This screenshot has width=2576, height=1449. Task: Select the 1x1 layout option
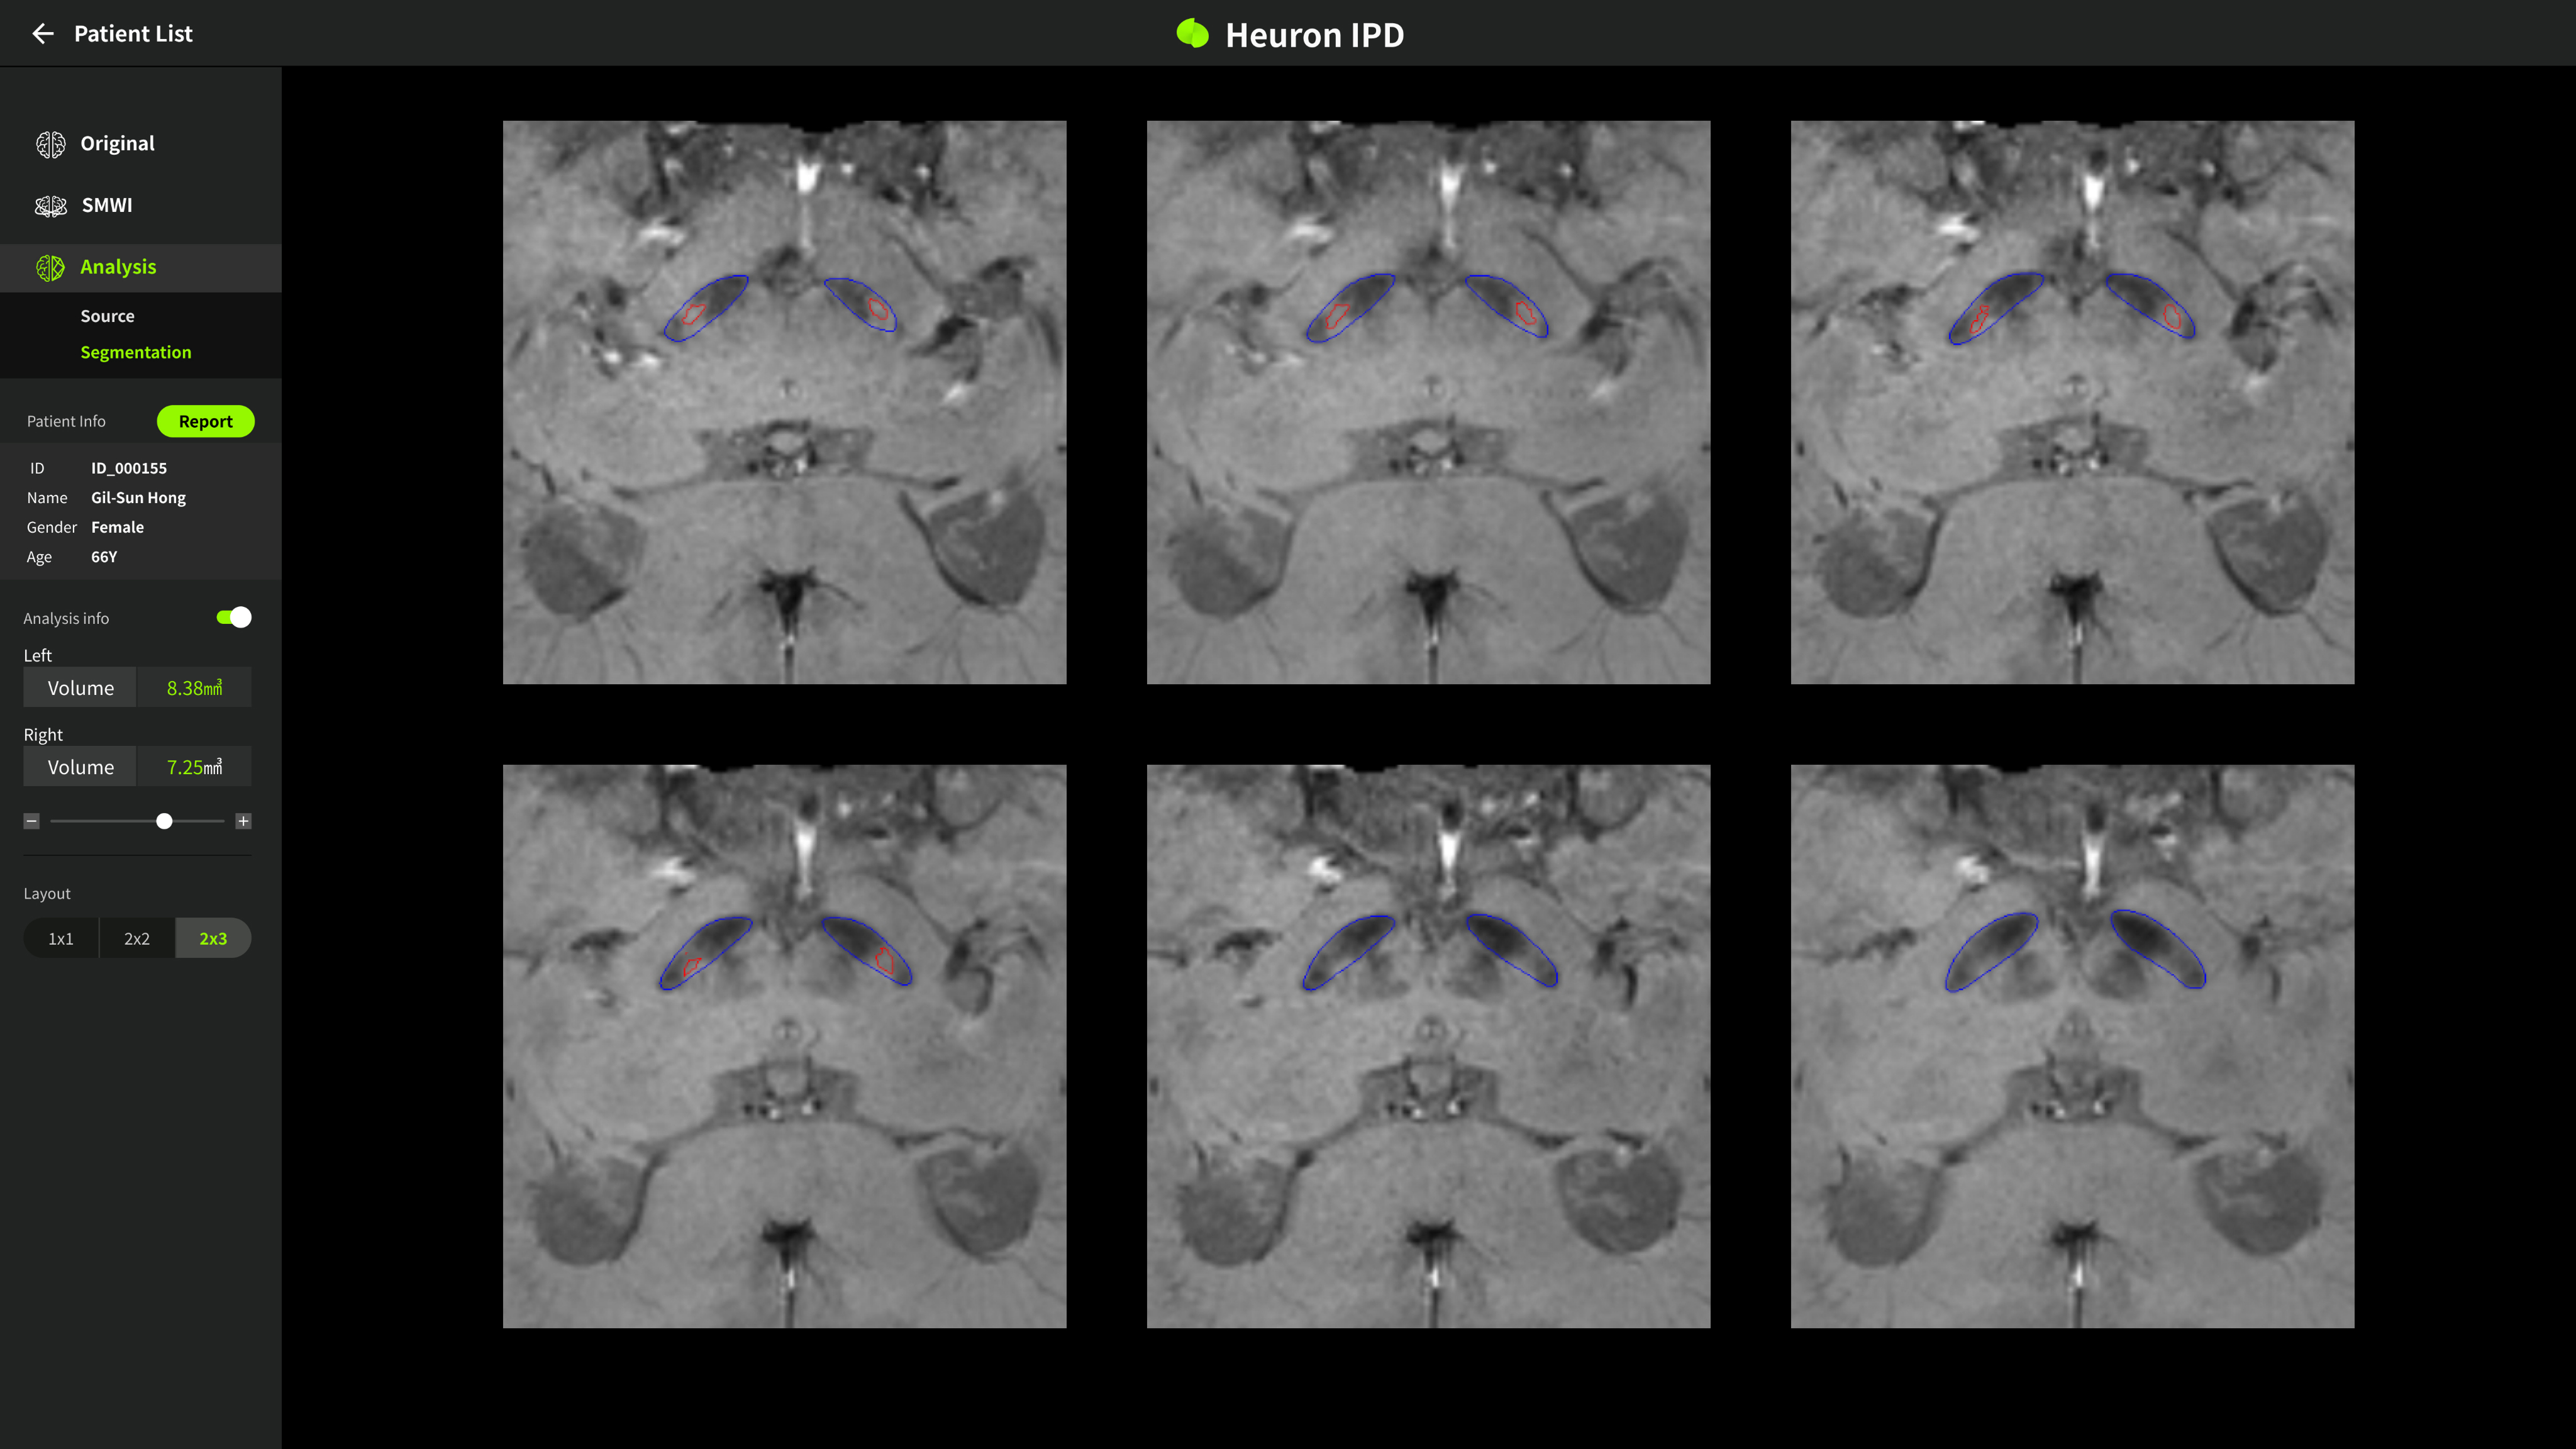pos(61,939)
